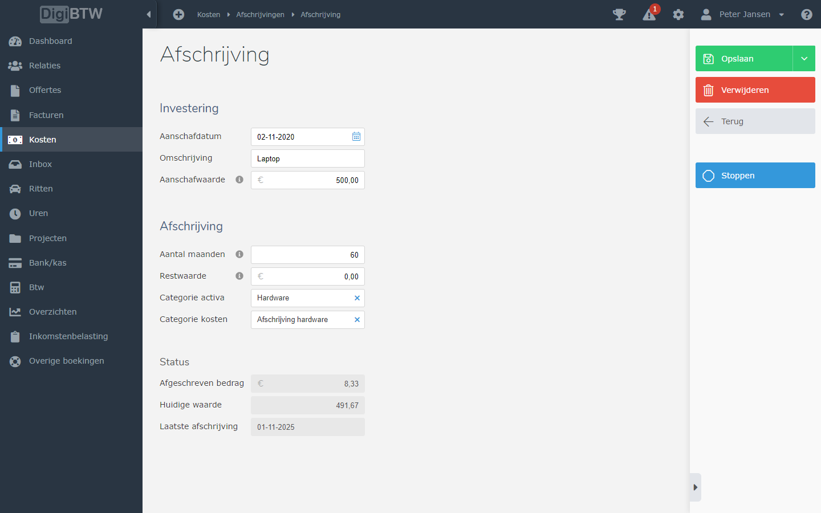The width and height of the screenshot is (821, 513).
Task: Open Btw in the sidebar
Action: pyautogui.click(x=71, y=287)
